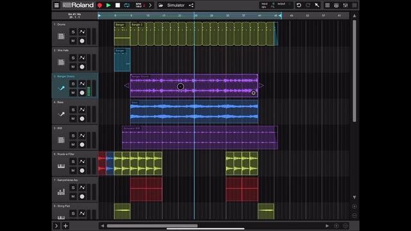411x231 pixels.
Task: Share the song using share icon
Action: pos(191,5)
